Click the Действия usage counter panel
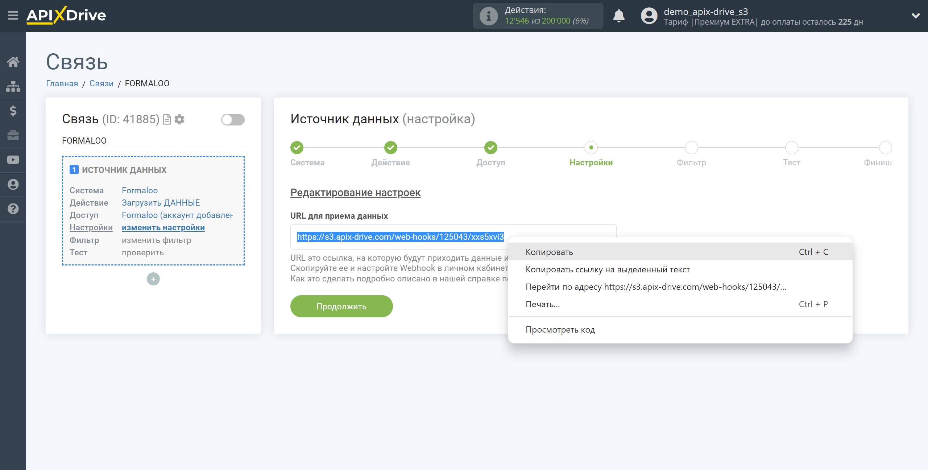This screenshot has width=928, height=470. (538, 16)
